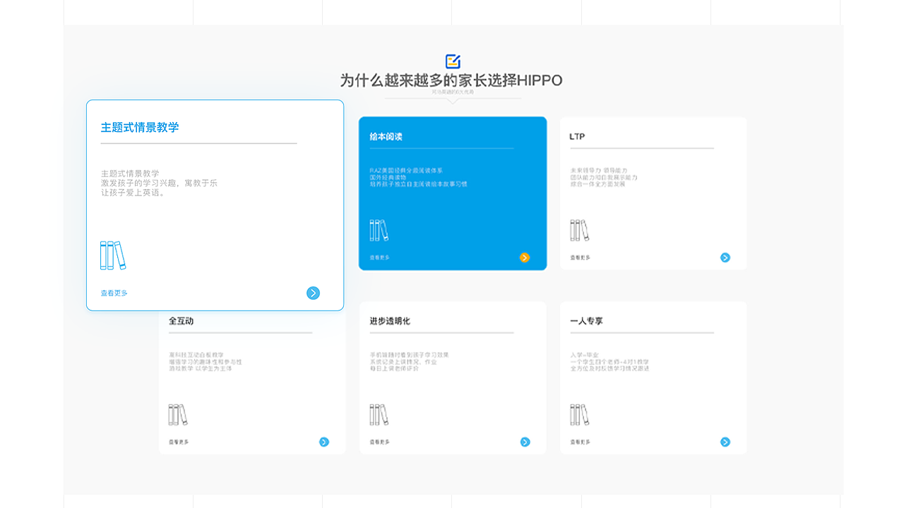Click the books icon in 绘本阅读 card
904x508 pixels.
pyautogui.click(x=379, y=230)
